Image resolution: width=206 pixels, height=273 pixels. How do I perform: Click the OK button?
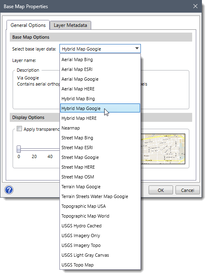click(x=160, y=190)
